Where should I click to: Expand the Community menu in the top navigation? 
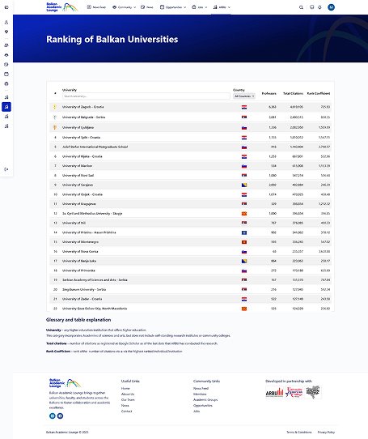[124, 7]
